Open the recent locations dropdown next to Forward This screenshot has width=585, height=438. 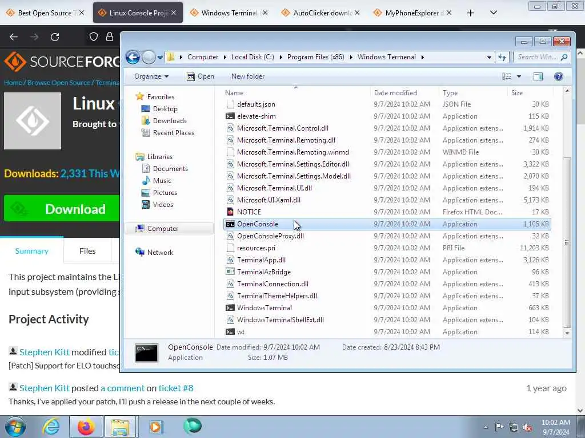160,58
